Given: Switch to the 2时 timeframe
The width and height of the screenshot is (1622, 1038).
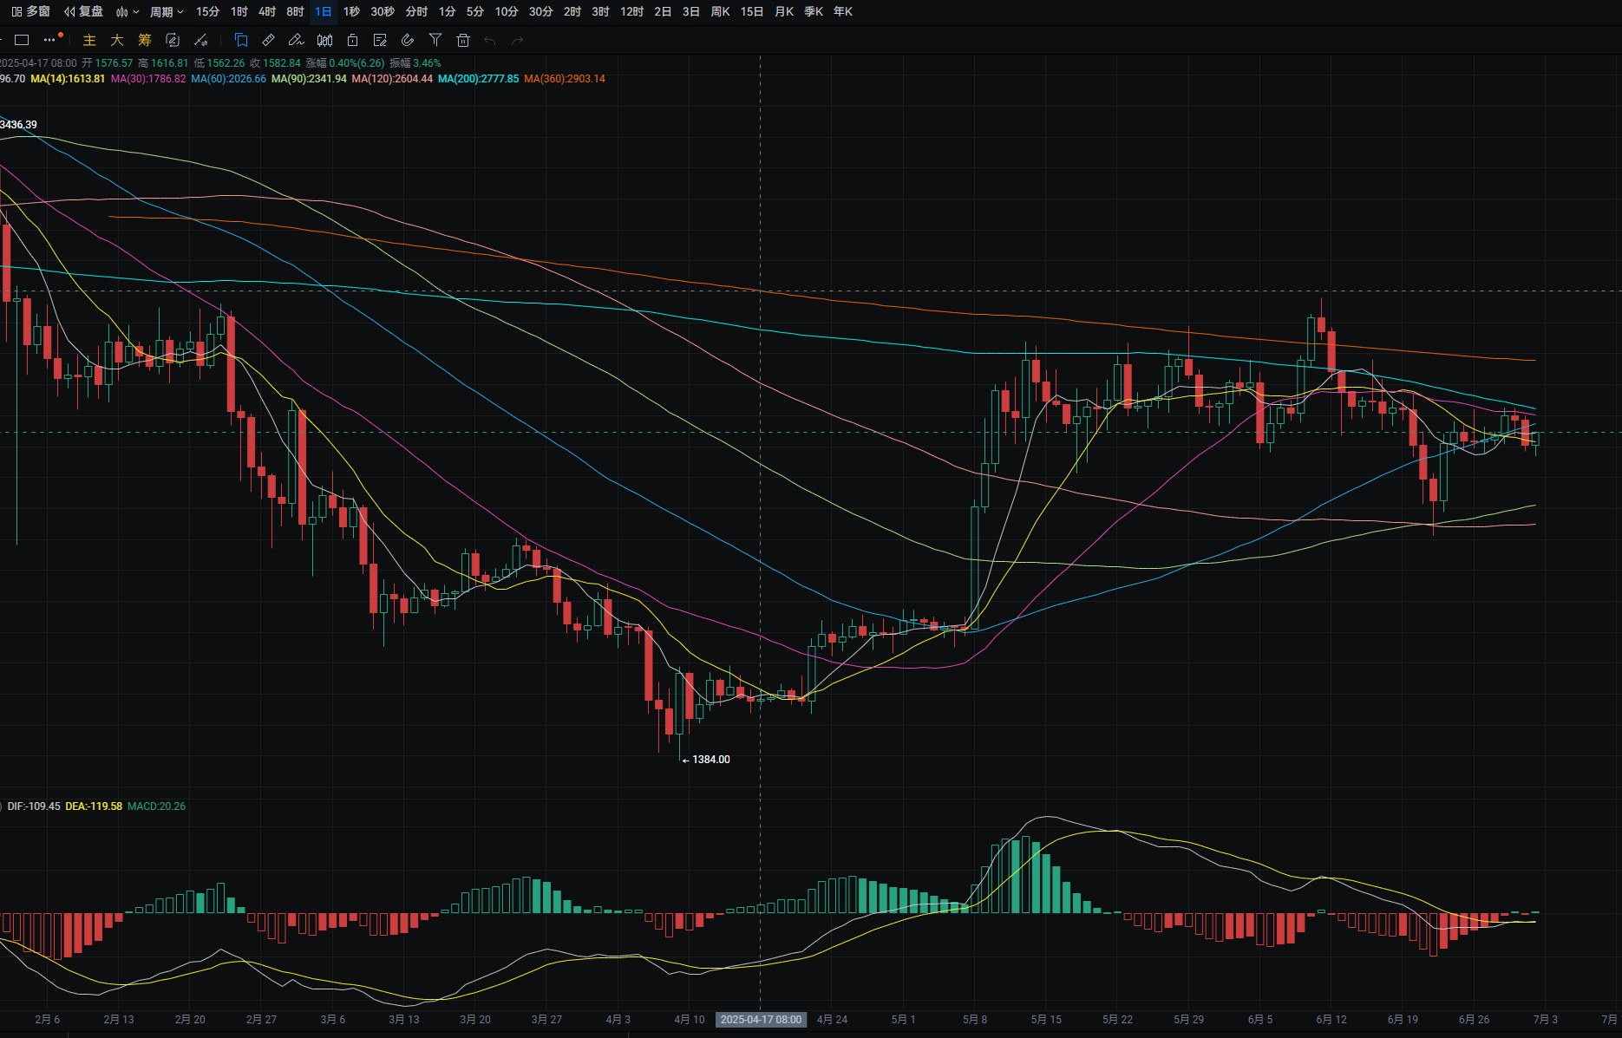Looking at the screenshot, I should [572, 11].
